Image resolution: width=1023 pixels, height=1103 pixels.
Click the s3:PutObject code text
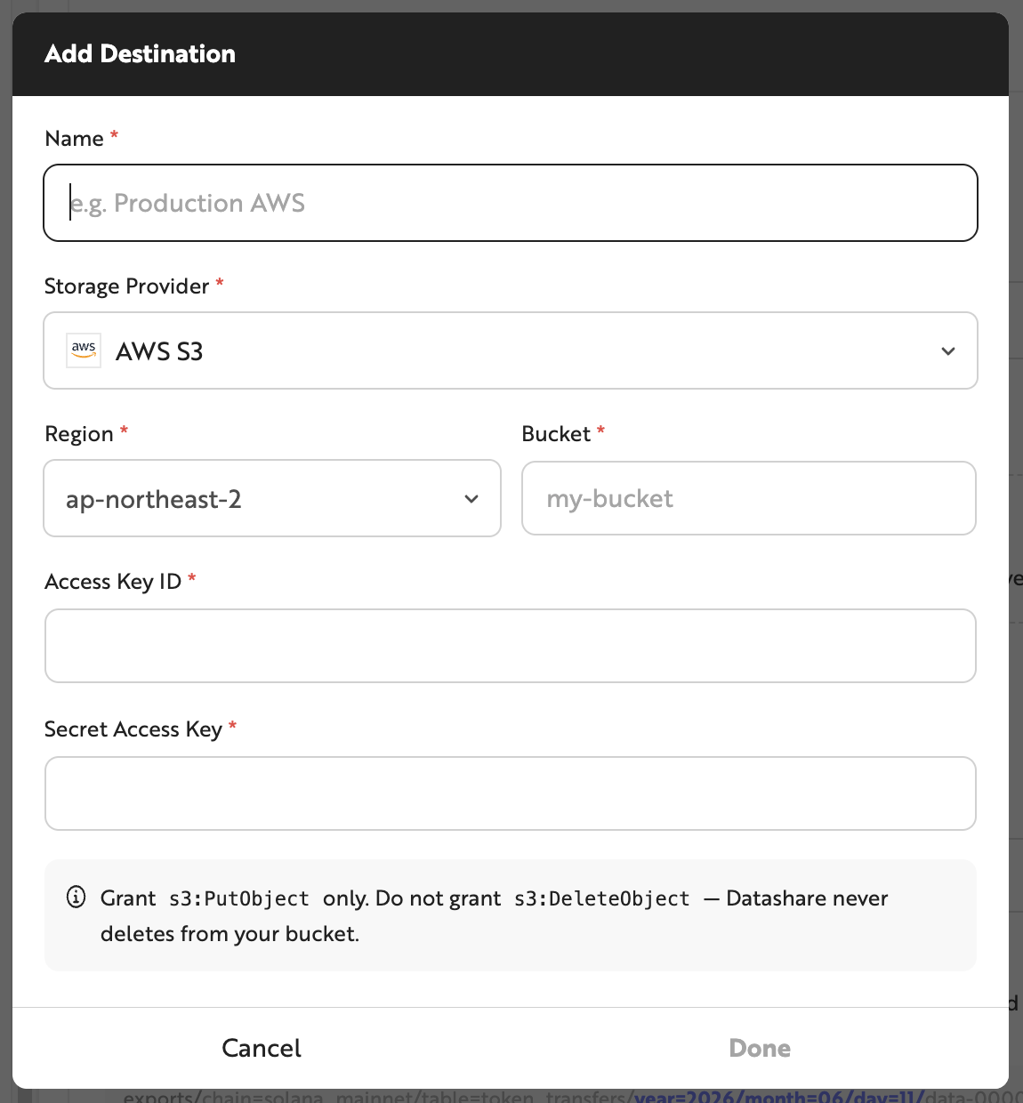point(239,898)
